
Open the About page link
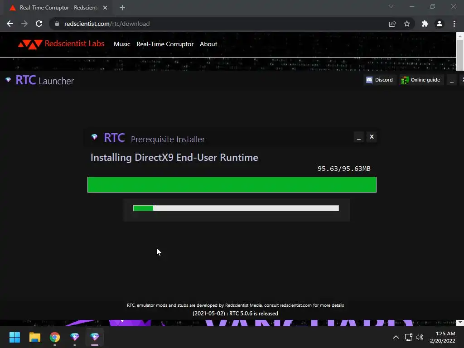[208, 44]
